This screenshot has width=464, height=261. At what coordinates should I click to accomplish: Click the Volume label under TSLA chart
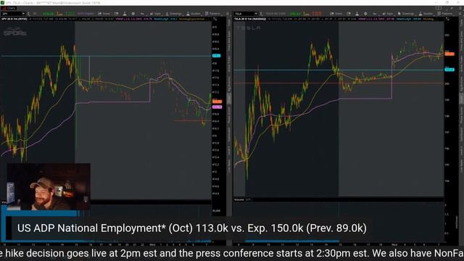coord(239,200)
